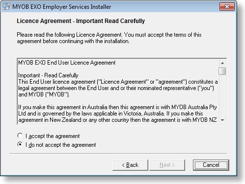This screenshot has width=245, height=184.
Task: Click the "I do not accept the agreement" label
Action: pyautogui.click(x=60, y=145)
